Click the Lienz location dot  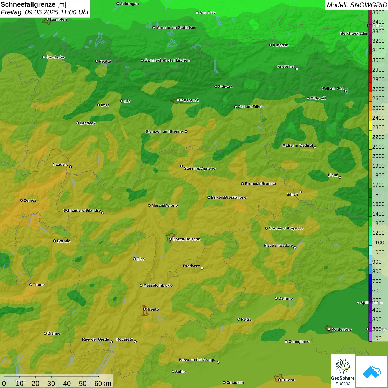point(340,177)
